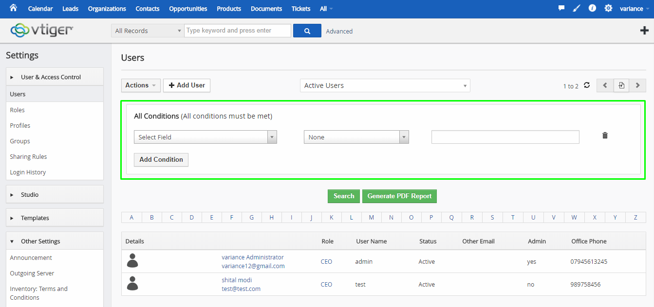Open the CEO role link for test
The width and height of the screenshot is (654, 307).
click(x=326, y=285)
